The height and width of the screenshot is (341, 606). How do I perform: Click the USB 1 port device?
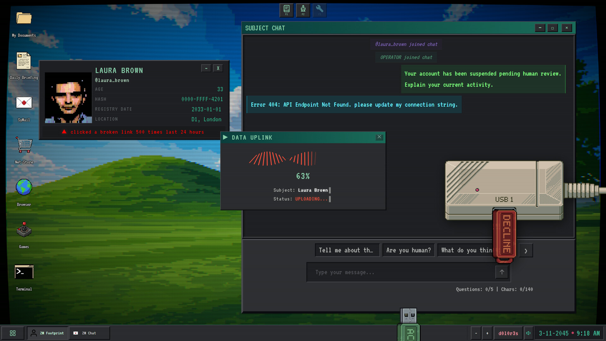504,190
